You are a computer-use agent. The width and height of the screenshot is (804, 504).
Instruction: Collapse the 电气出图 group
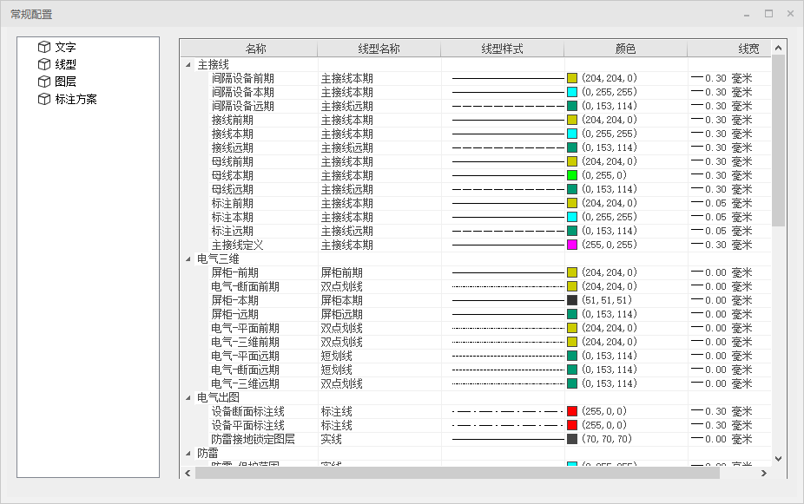188,398
